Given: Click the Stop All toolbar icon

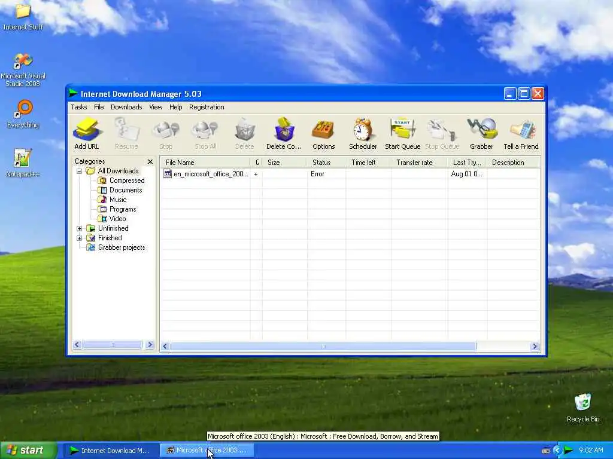Looking at the screenshot, I should [x=205, y=133].
